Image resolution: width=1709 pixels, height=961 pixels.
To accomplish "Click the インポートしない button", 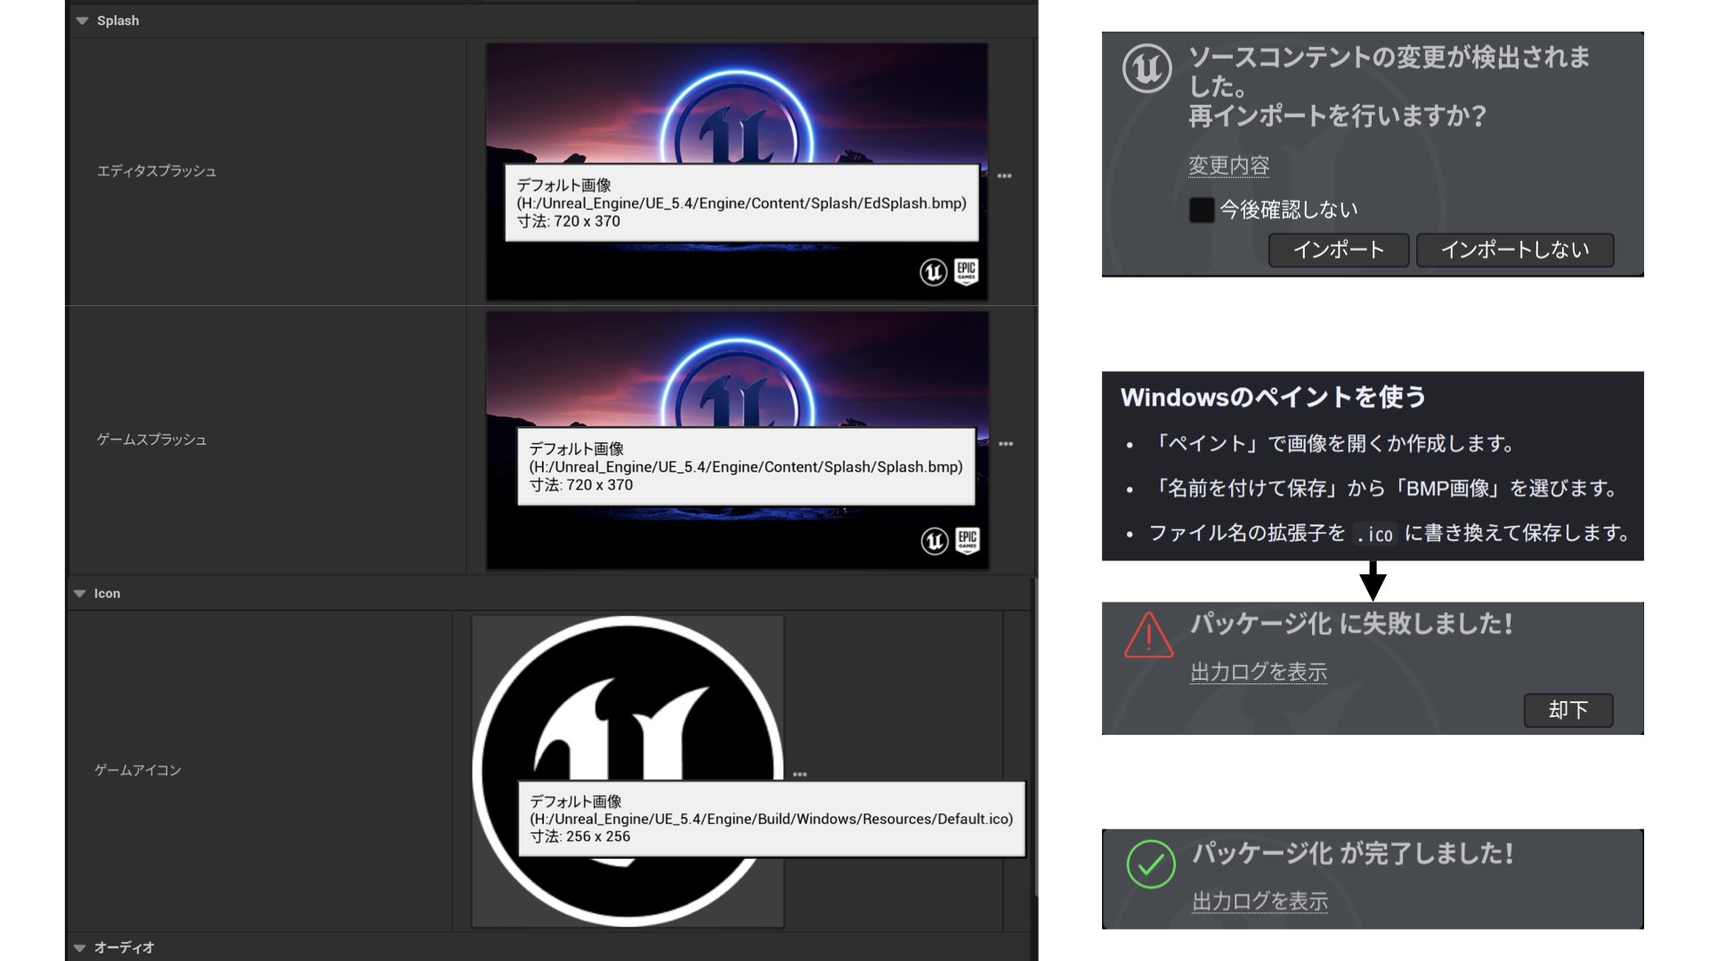I will (x=1515, y=250).
